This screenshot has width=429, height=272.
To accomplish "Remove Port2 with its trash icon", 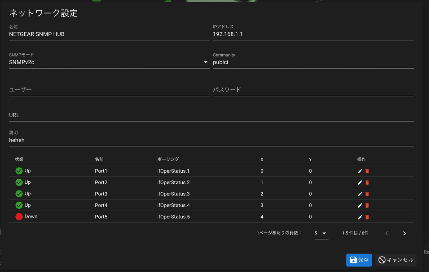I will tap(367, 182).
